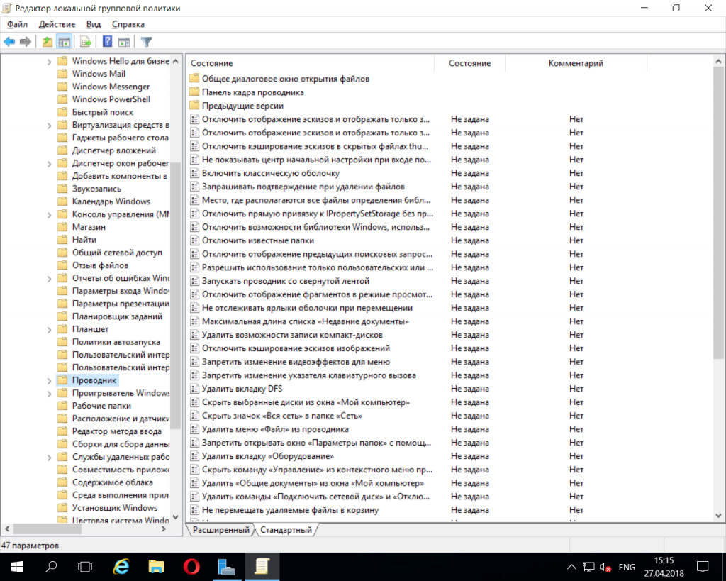
Task: Launch Opera from the taskbar
Action: [x=191, y=567]
